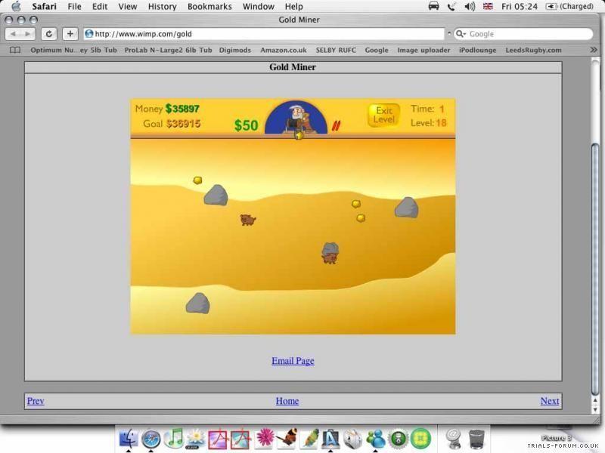605x453 pixels.
Task: Click the lower gold nugget on the right
Action: [361, 218]
